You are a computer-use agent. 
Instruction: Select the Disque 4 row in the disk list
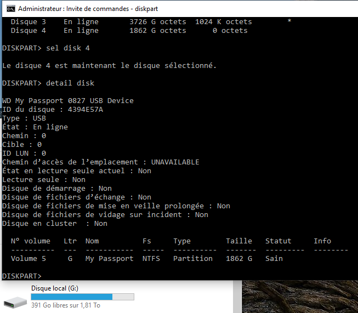(129, 31)
